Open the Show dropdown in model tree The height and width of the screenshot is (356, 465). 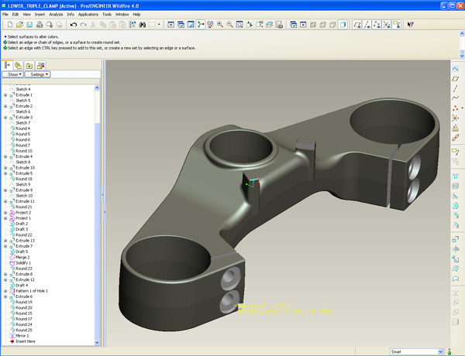[12, 74]
